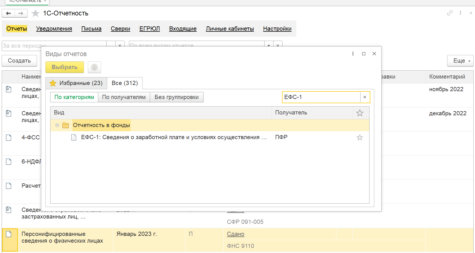Switch grouping to По получателям

pyautogui.click(x=124, y=97)
